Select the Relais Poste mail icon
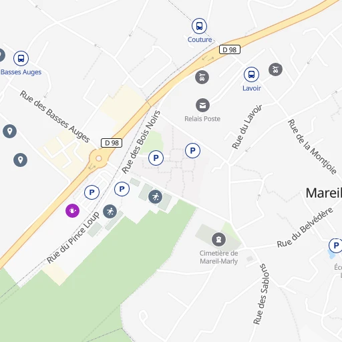The height and width of the screenshot is (342, 342). point(202,105)
